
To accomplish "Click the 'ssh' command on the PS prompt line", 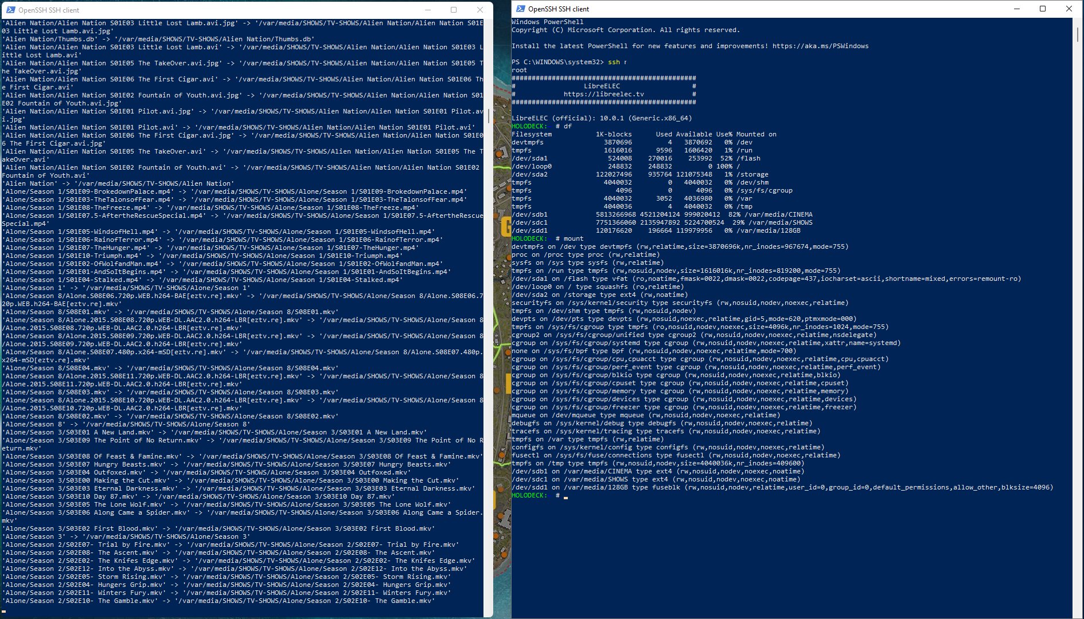I will pyautogui.click(x=613, y=62).
